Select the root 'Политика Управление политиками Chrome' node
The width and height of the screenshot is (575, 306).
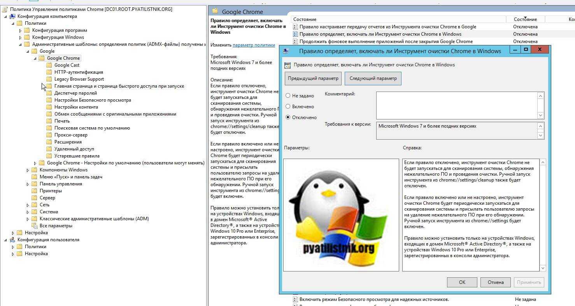click(91, 9)
